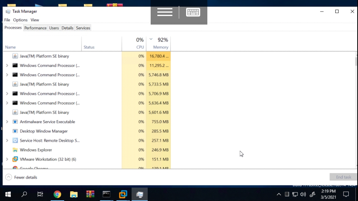Sort by the Memory column header
The image size is (358, 201).
pos(158,44)
